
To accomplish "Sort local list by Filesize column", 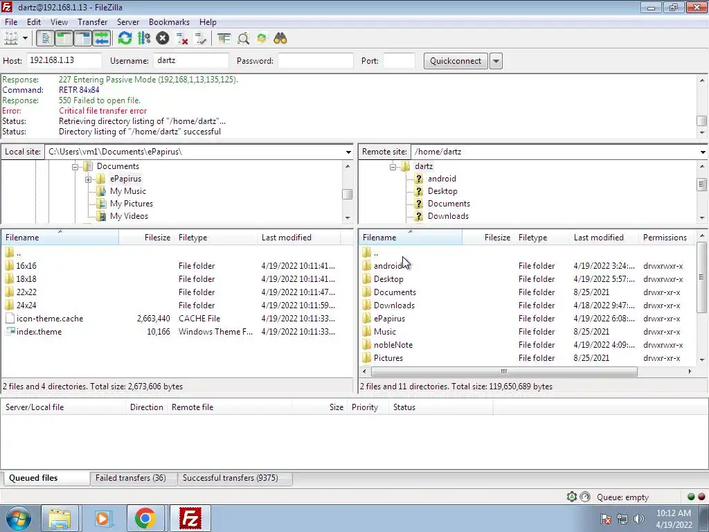I will pos(147,238).
